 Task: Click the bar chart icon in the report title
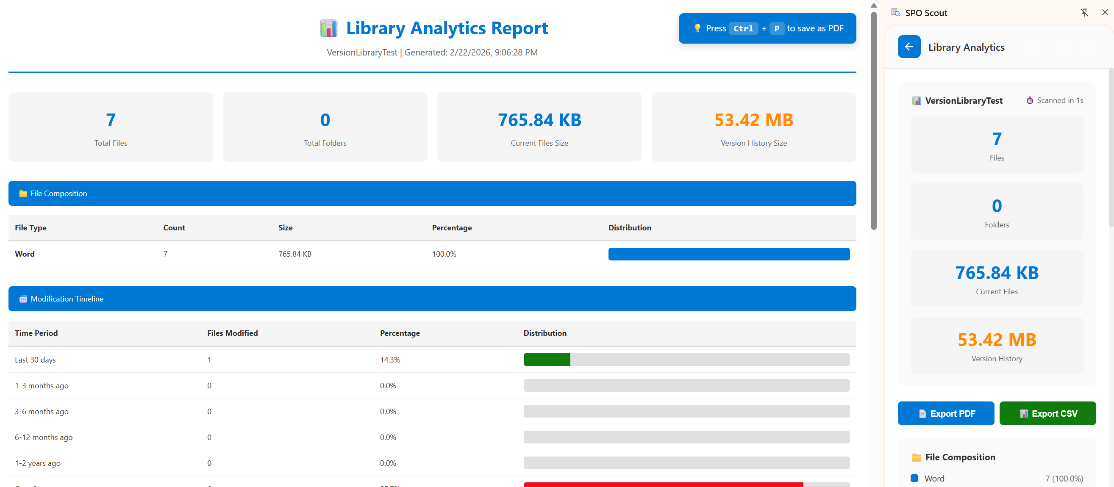tap(329, 28)
